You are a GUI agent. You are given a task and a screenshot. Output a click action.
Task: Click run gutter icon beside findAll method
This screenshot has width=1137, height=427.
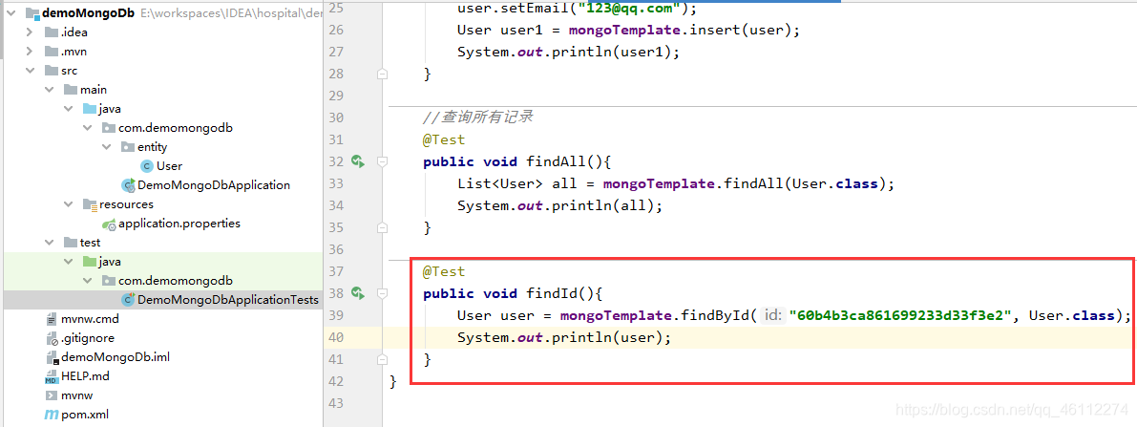(357, 161)
